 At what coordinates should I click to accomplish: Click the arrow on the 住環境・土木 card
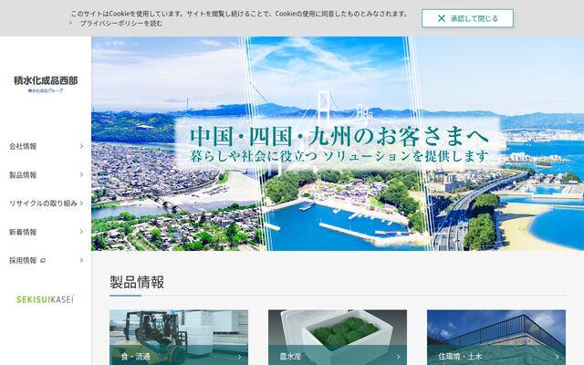pos(558,357)
